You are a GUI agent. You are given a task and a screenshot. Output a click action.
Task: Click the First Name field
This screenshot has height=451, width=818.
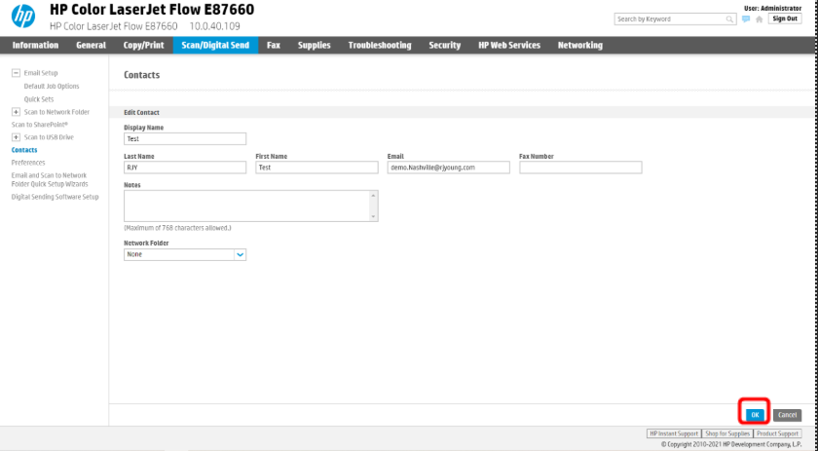coord(316,168)
